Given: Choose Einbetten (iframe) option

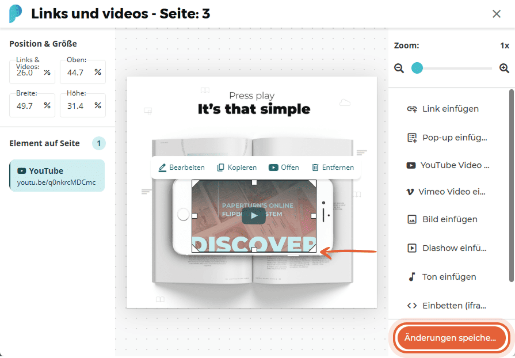Looking at the screenshot, I should coord(447,306).
